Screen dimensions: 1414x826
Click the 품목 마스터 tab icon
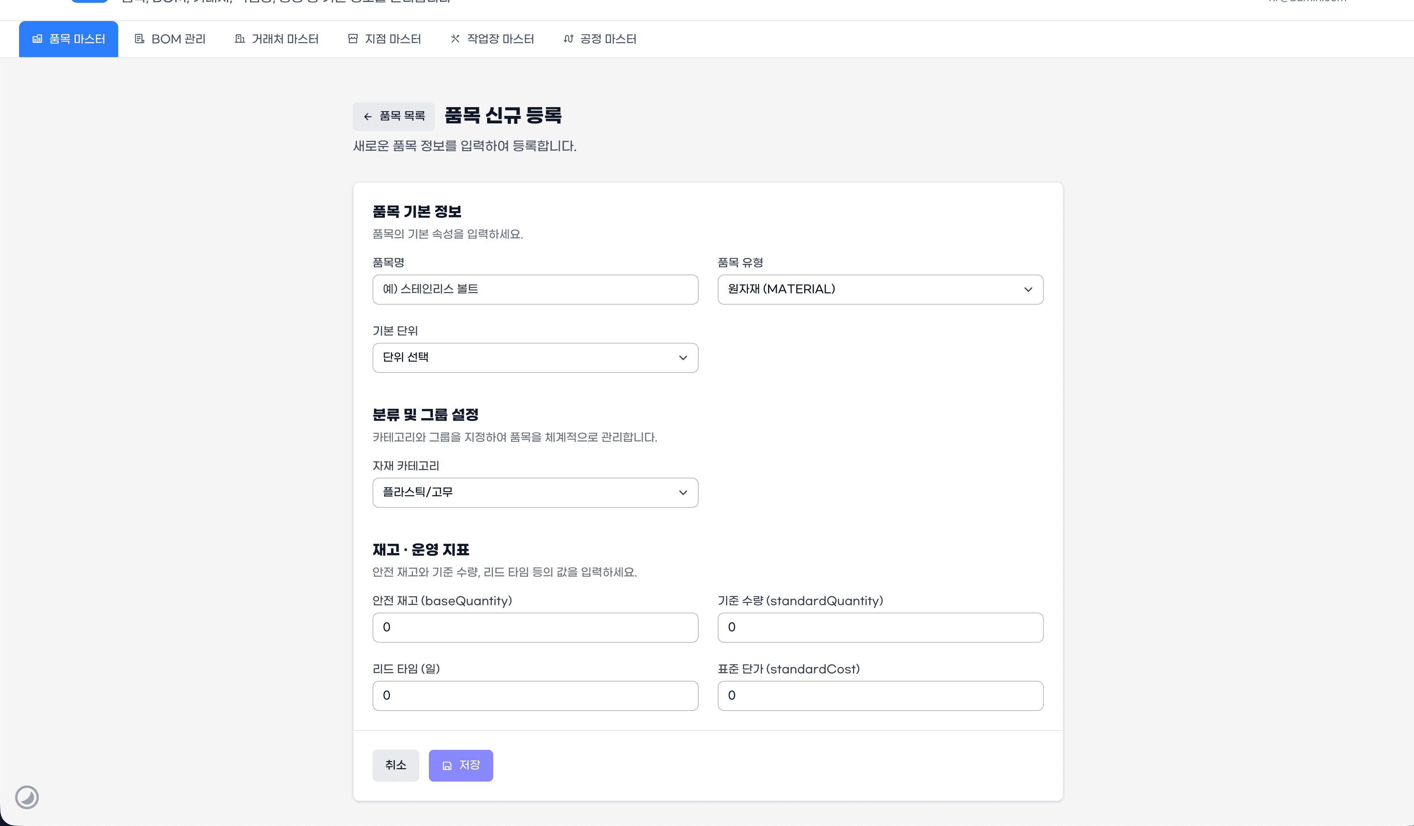(x=38, y=39)
